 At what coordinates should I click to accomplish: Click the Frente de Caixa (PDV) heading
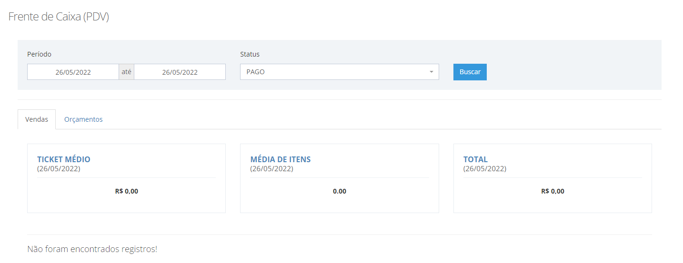(59, 17)
